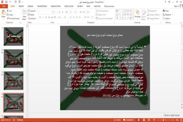Switch to the DESIGN tab
The image size is (183, 122).
(x=30, y=6)
